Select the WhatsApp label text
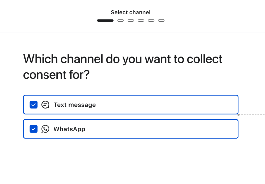This screenshot has height=184, width=265. (x=69, y=129)
